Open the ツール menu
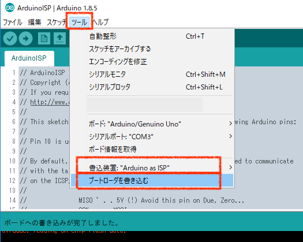303x242 pixels. click(x=79, y=23)
